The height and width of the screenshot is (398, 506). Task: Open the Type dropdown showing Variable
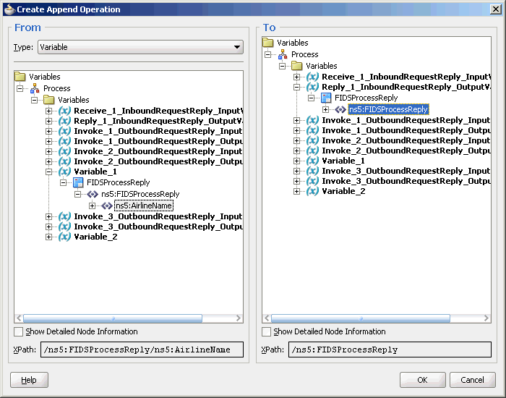point(140,47)
